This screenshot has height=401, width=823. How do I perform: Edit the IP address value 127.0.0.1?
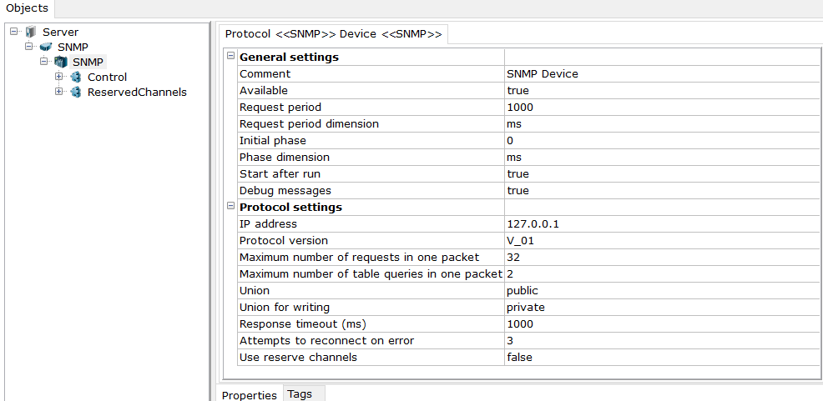point(661,223)
